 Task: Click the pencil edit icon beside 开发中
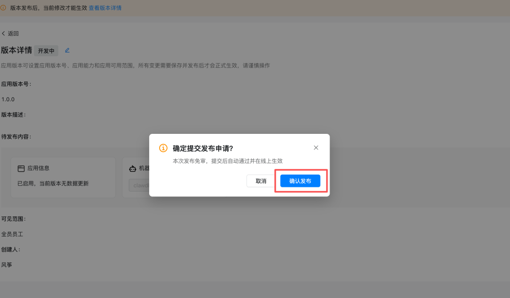67,50
